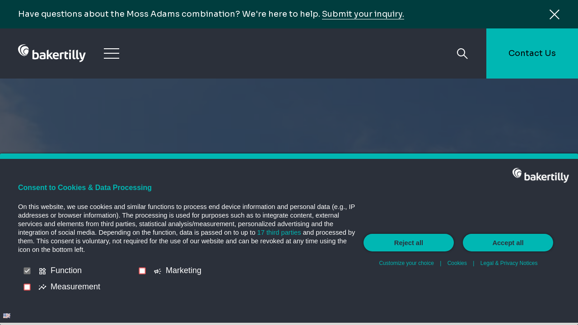Toggle the Function checkbox

27,271
